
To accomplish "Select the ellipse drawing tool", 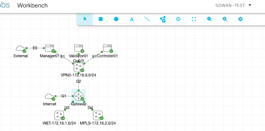I will tap(116, 19).
